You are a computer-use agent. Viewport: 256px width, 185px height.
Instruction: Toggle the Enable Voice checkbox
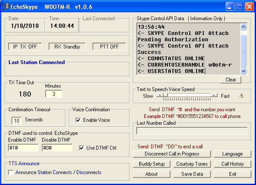tap(78, 120)
